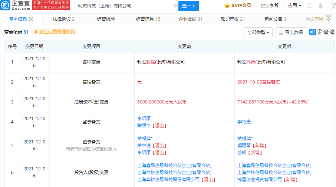Image resolution: width=336 pixels, height=187 pixels.
Task: Expand the 应用 dropdown menu
Action: [x=294, y=6]
